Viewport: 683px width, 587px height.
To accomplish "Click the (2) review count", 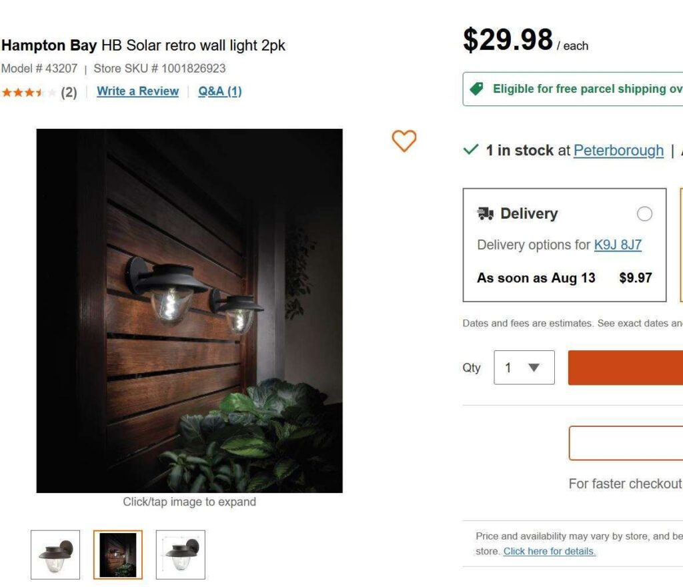I will (x=69, y=93).
